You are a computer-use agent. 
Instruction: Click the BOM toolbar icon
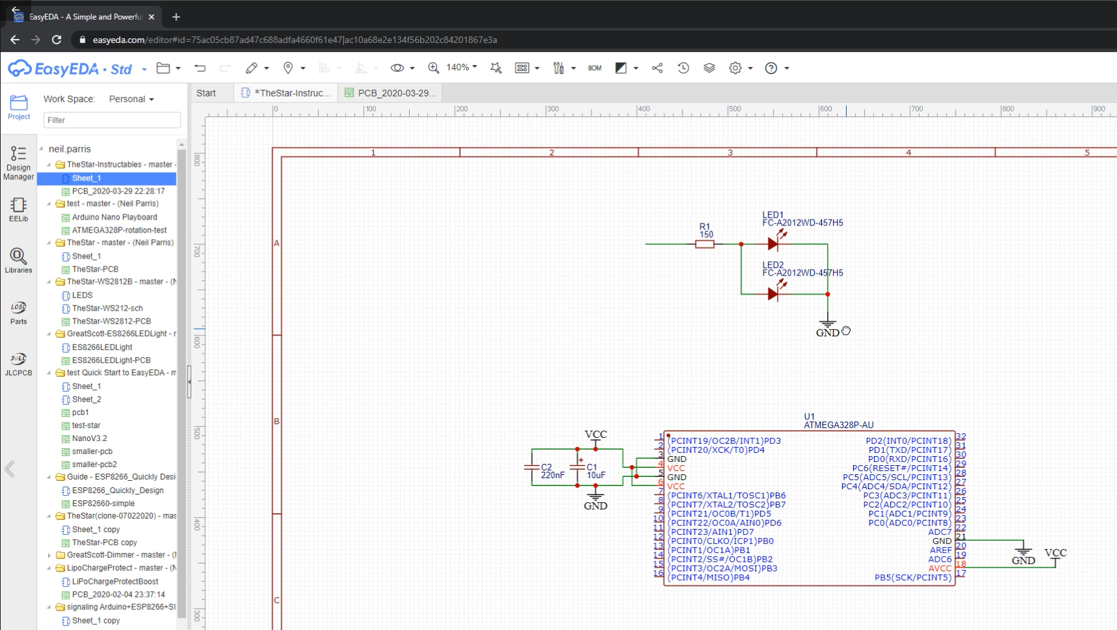point(595,68)
